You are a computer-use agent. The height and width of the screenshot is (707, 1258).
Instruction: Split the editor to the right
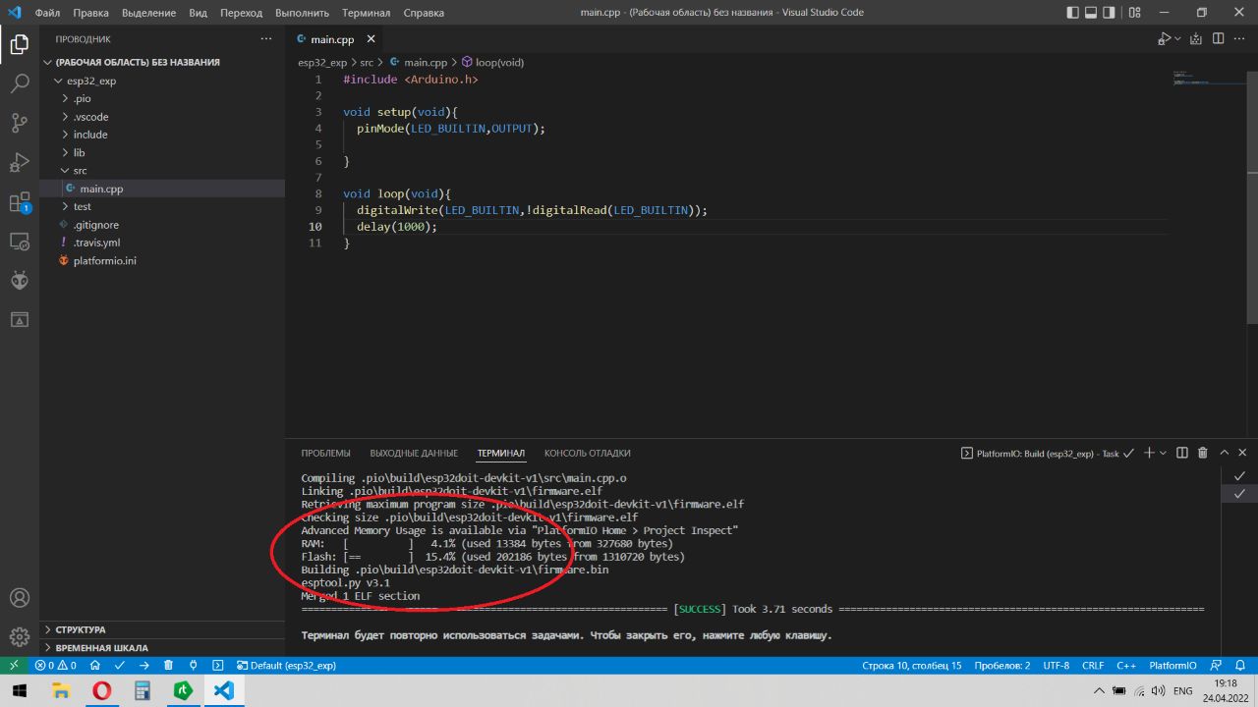click(1218, 39)
